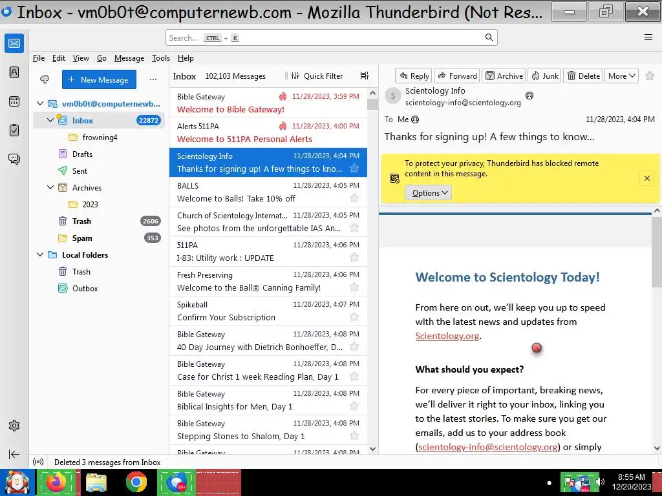Open the Calendar space
662x496 pixels.
(14, 101)
